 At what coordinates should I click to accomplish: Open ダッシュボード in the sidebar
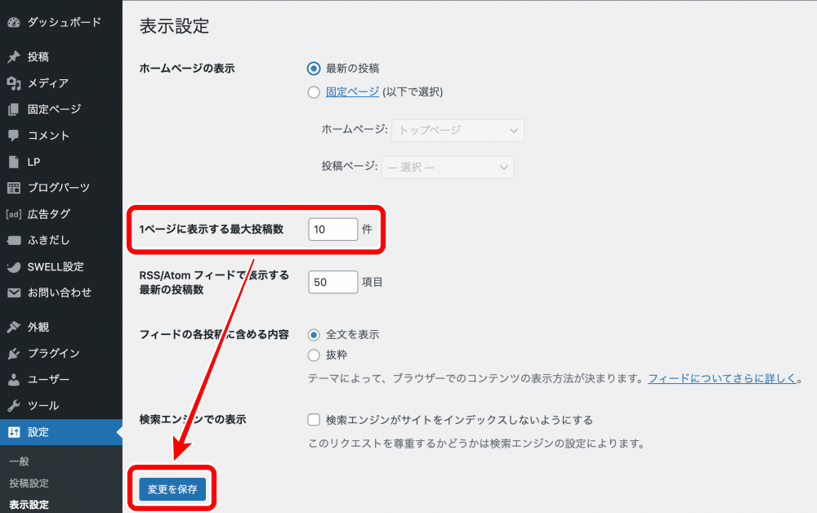(x=64, y=22)
